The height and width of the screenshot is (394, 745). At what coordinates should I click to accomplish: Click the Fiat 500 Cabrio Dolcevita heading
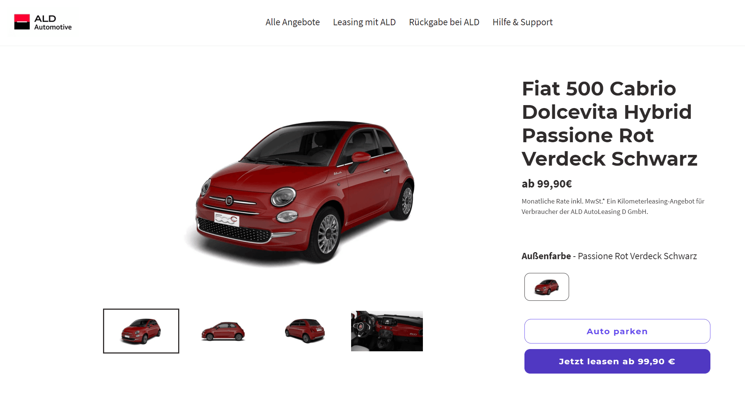point(609,123)
